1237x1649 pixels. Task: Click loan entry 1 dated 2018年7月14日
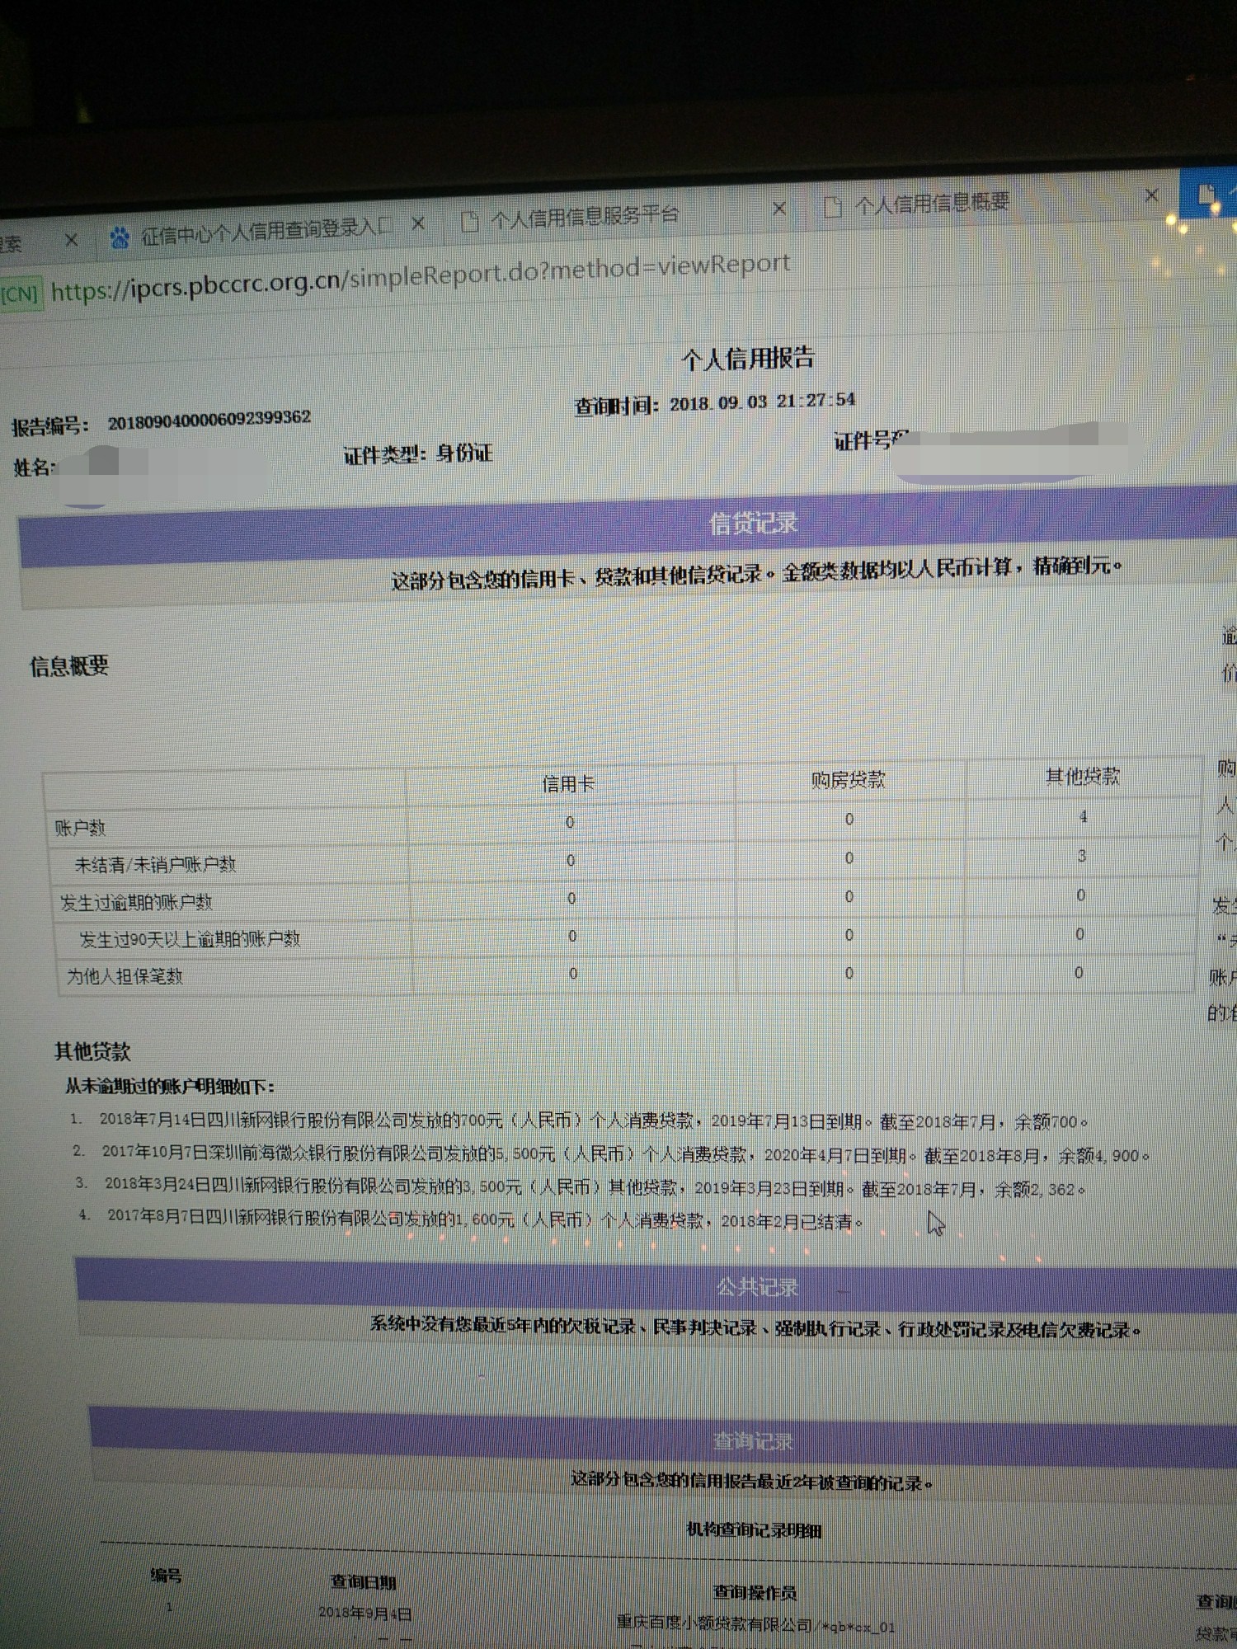[x=579, y=1121]
